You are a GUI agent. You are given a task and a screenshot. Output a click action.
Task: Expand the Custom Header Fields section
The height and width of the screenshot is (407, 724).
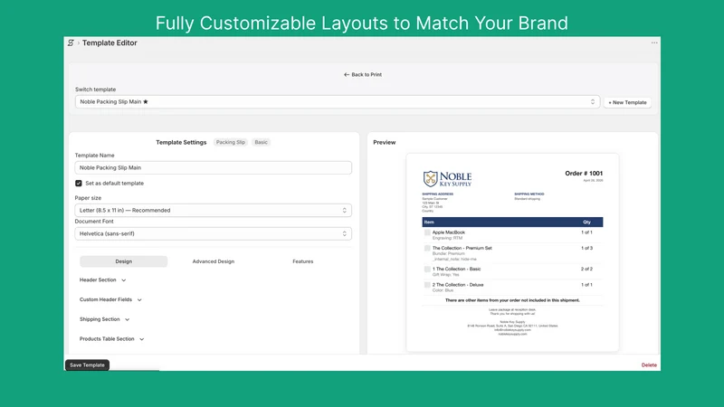[x=110, y=299]
